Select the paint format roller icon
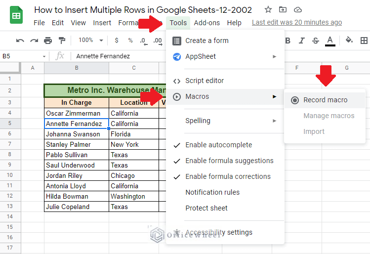Image resolution: width=370 pixels, height=254 pixels. pos(62,41)
